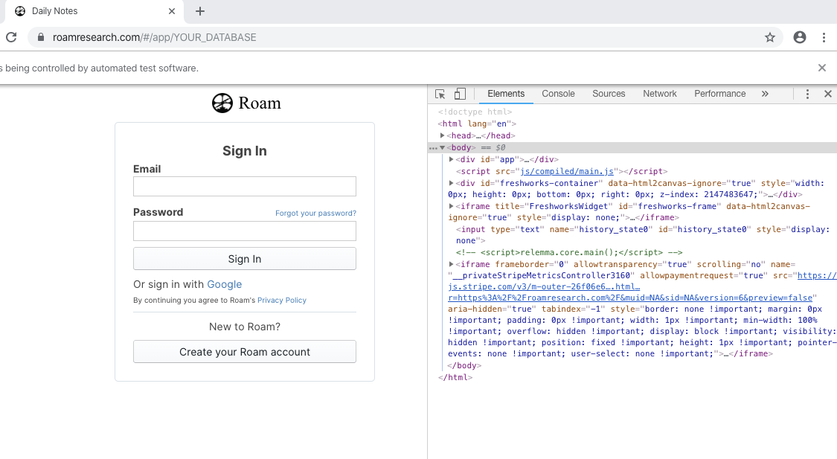The height and width of the screenshot is (459, 837).
Task: Expand the Stripe metrics iframe node
Action: coord(451,264)
